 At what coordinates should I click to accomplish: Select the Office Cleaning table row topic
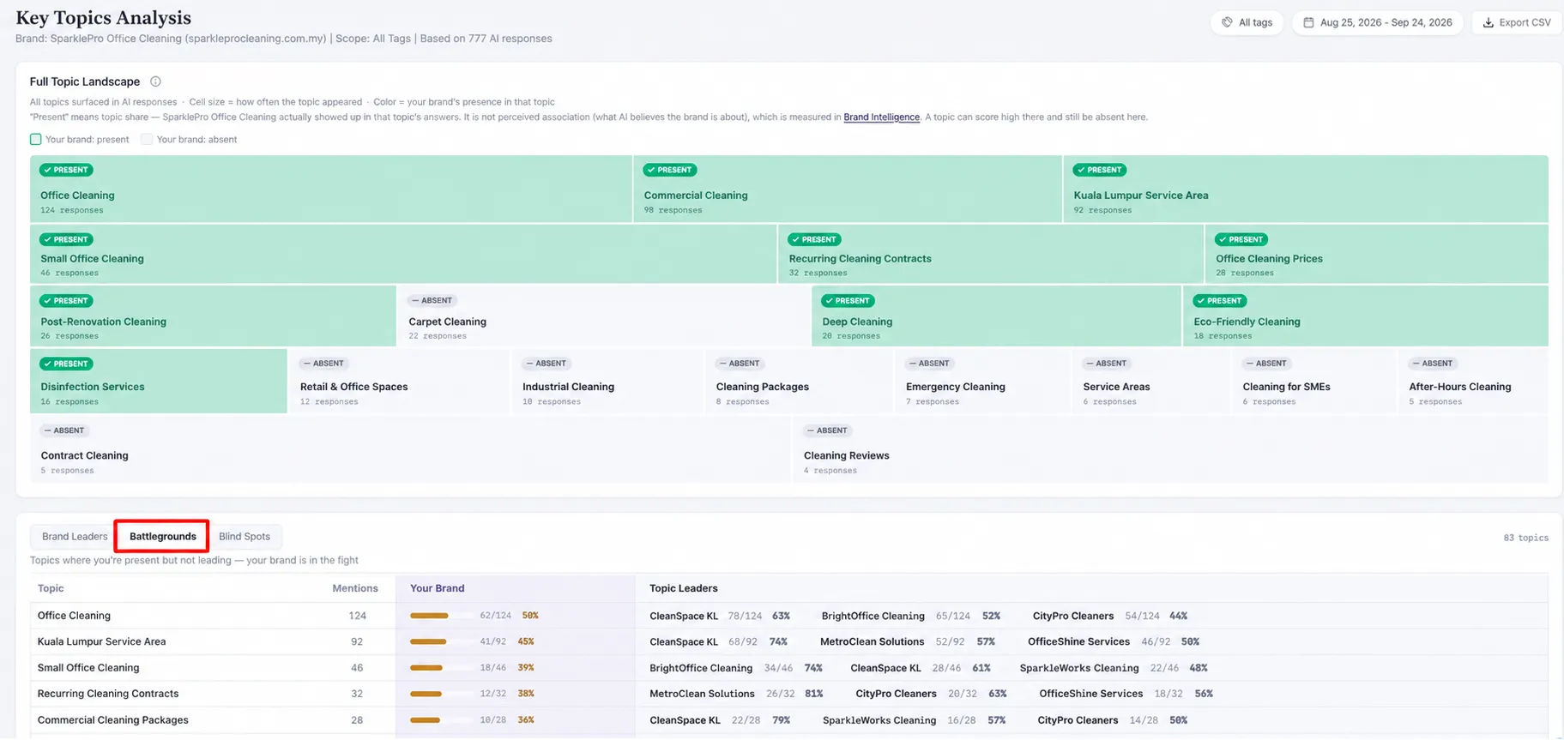[74, 616]
